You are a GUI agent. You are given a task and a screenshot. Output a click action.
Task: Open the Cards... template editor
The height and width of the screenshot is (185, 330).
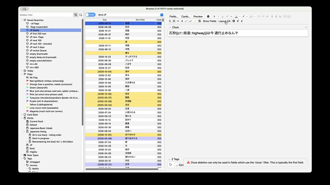coord(186,16)
